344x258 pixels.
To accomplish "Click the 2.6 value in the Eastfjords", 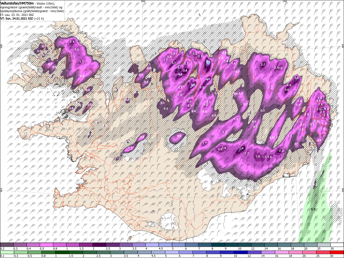I will click(319, 109).
